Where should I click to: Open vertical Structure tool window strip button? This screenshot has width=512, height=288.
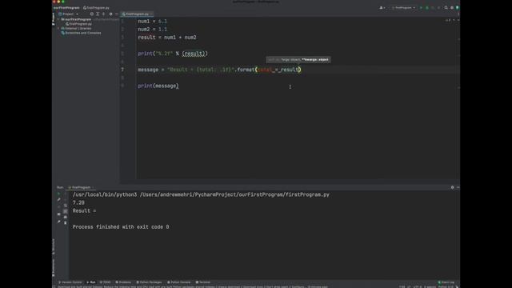[x=54, y=246]
